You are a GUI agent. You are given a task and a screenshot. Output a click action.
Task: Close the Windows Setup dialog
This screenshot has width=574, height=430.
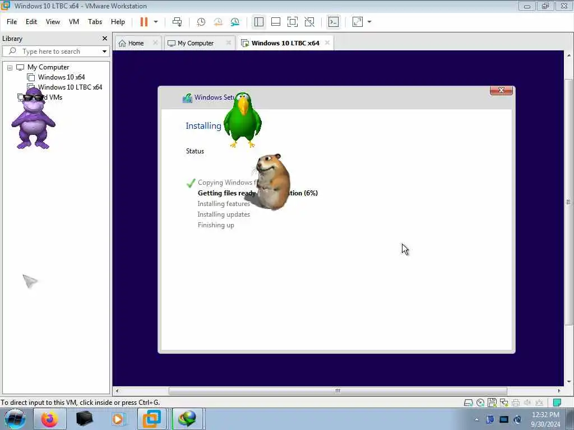click(x=501, y=90)
